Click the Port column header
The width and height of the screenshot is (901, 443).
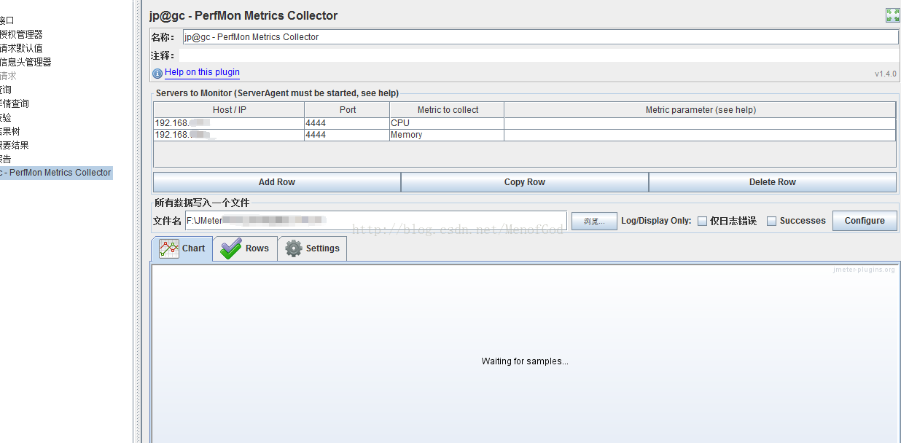coord(348,110)
